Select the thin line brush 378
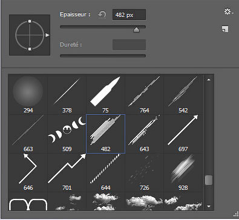This screenshot has width=239, height=220. coord(67,95)
